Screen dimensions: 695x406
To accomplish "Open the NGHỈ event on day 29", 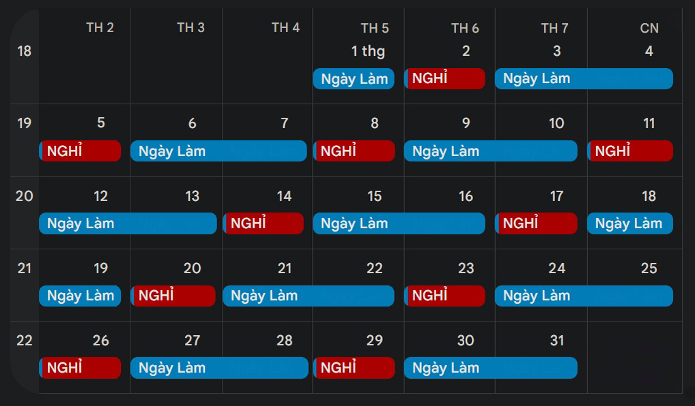I will tap(354, 368).
